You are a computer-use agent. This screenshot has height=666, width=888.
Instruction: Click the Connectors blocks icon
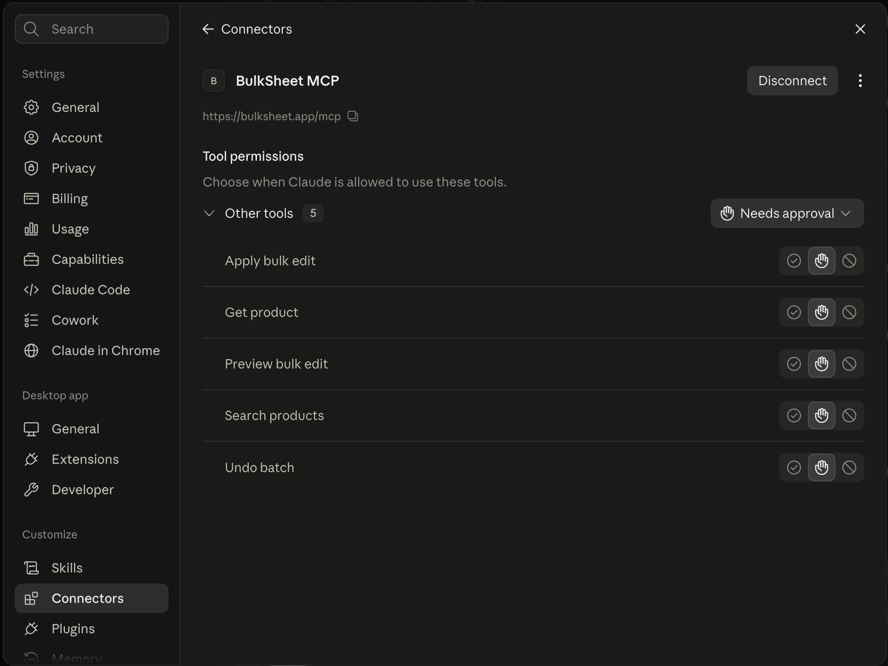(31, 598)
